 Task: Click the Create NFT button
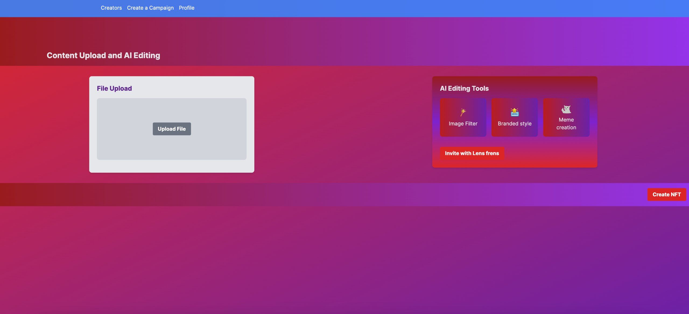[667, 194]
